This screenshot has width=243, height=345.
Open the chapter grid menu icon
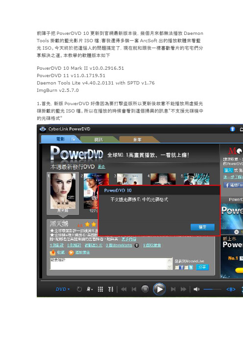(100, 289)
